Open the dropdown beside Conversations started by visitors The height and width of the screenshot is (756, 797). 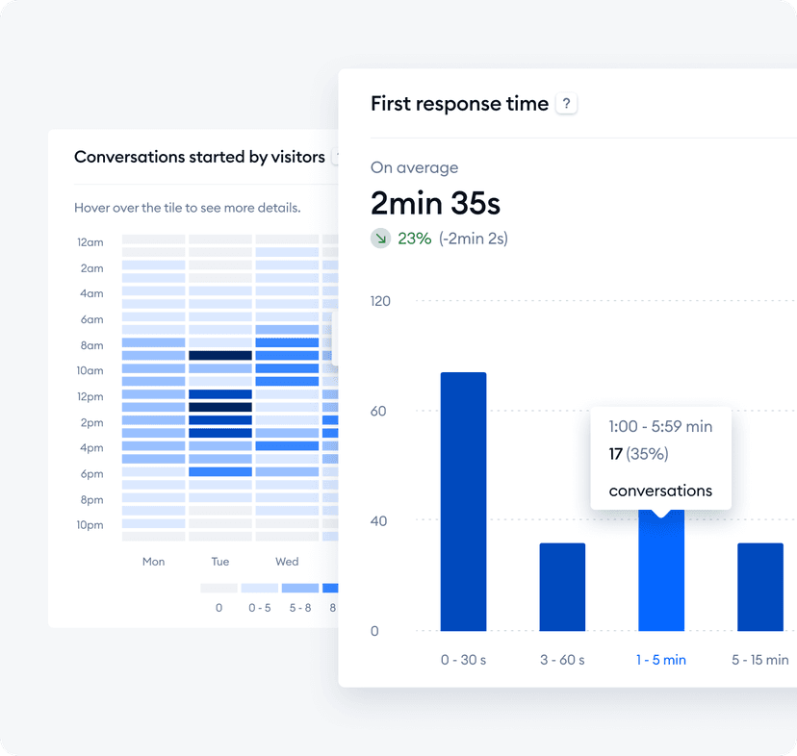pyautogui.click(x=337, y=157)
